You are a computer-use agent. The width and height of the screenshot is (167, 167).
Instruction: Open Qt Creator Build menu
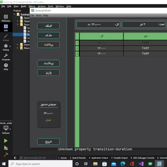coord(23,6)
